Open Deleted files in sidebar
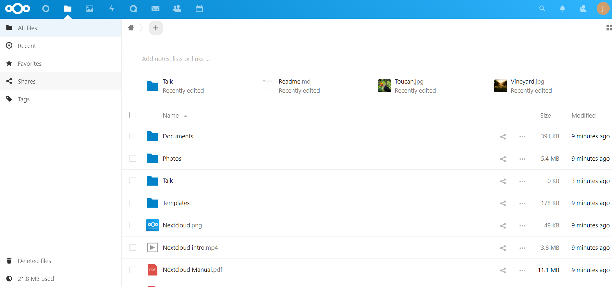The image size is (612, 287). [x=61, y=261]
